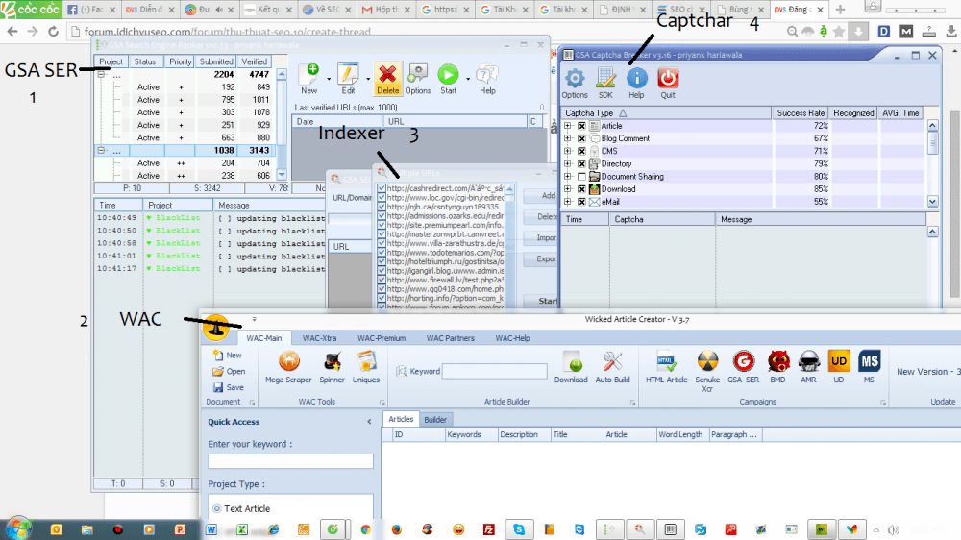
Task: Click Download icon in Article Builder
Action: point(571,362)
